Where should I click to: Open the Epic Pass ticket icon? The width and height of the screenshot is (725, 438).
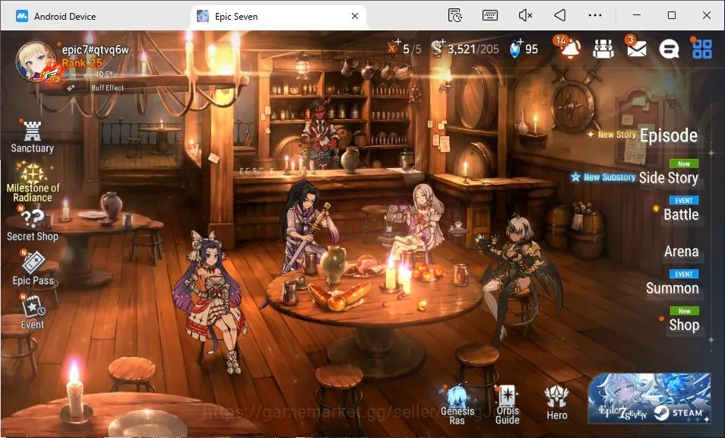33,268
